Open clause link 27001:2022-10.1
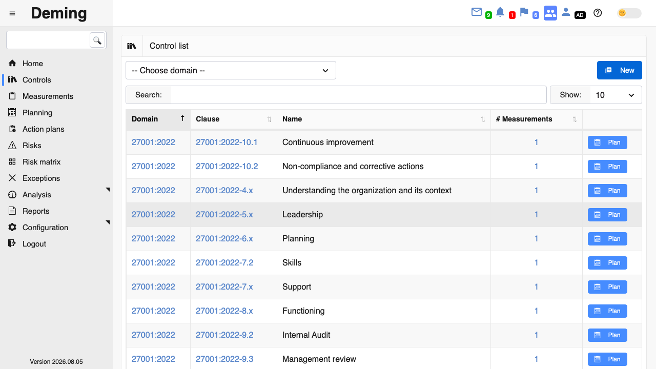656x369 pixels. pyautogui.click(x=227, y=142)
